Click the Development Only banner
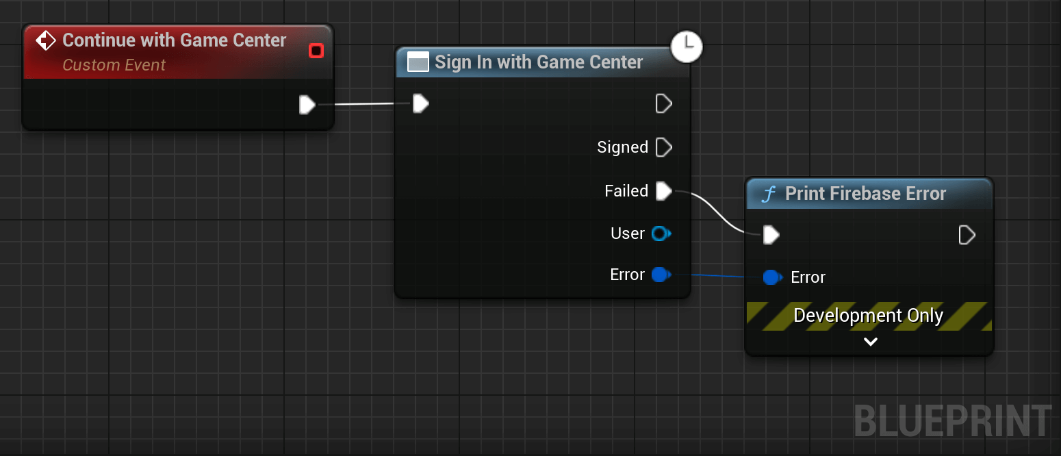1061x456 pixels. pyautogui.click(x=869, y=316)
